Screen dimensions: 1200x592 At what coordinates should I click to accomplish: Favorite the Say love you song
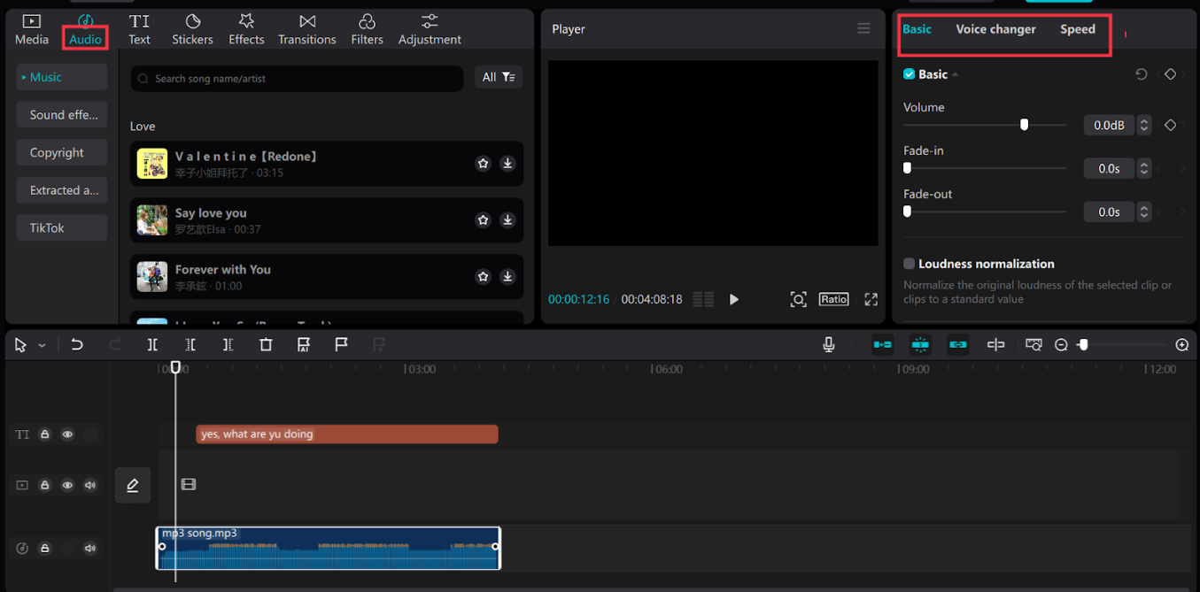483,219
